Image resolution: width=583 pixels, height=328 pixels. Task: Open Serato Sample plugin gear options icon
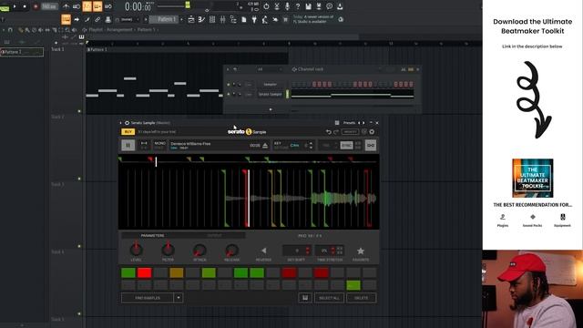click(127, 123)
